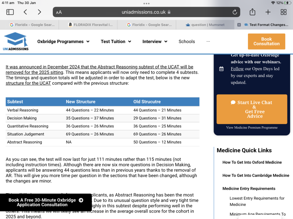This screenshot has height=219, width=293.
Task: Reload the page with refresh icon
Action: tap(235, 12)
